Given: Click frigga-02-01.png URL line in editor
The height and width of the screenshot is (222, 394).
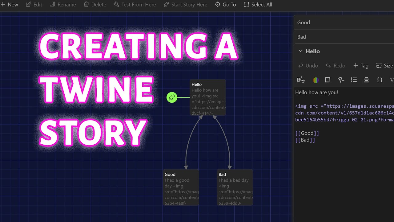Looking at the screenshot, I should point(344,120).
